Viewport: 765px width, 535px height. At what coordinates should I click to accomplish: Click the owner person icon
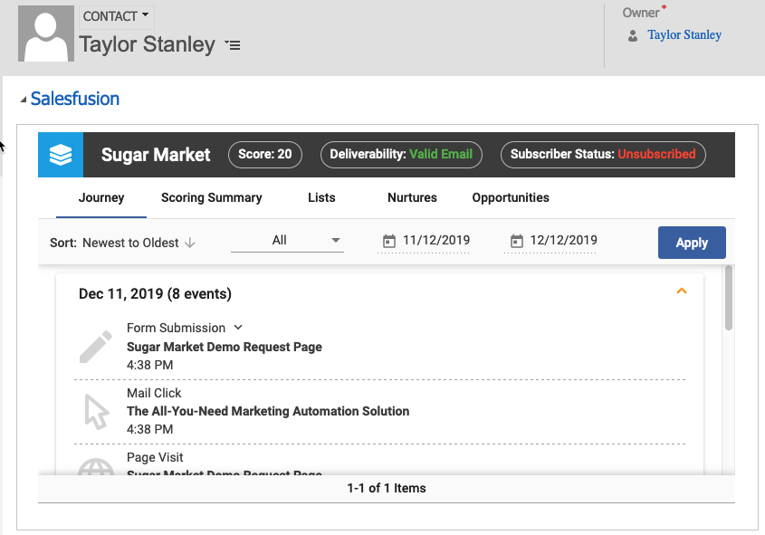633,36
